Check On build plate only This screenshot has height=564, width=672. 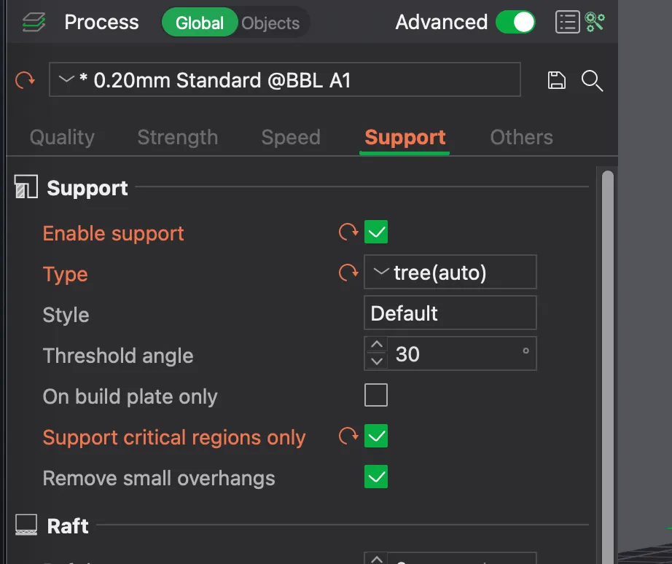(376, 395)
